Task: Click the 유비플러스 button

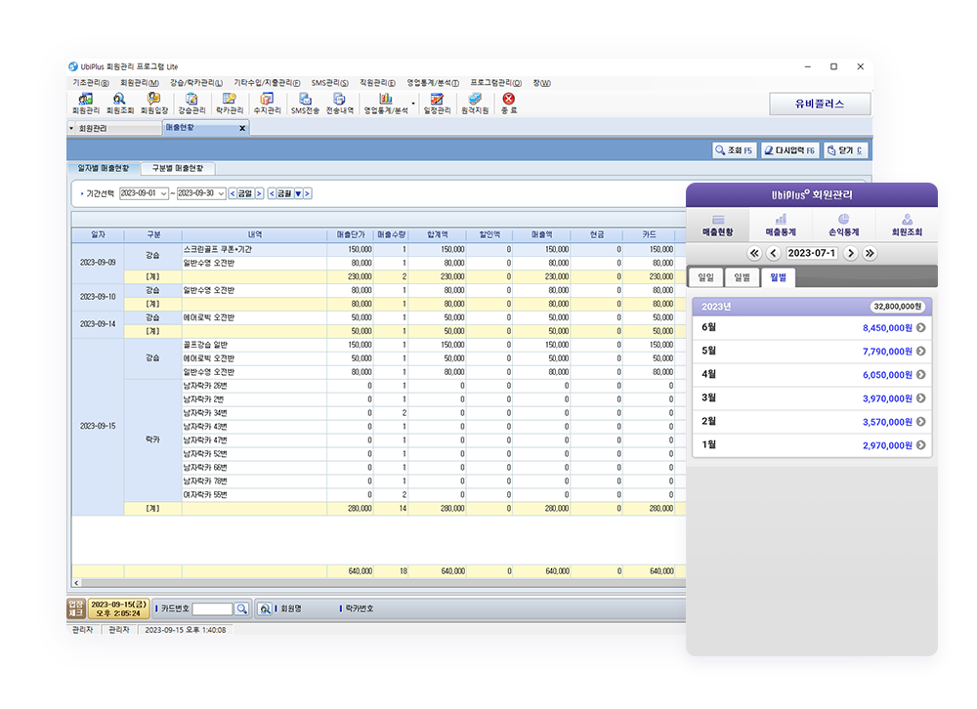Action: tap(820, 104)
